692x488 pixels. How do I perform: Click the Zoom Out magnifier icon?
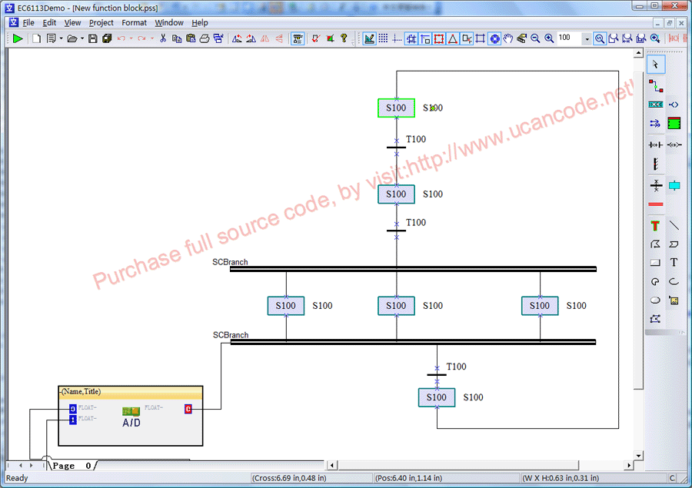pos(535,38)
